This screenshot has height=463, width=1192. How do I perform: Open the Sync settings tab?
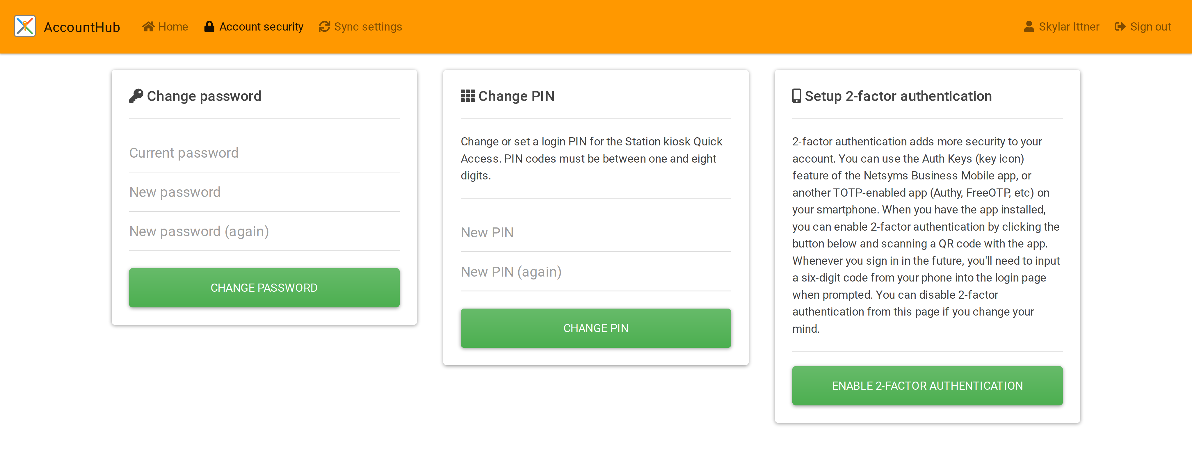(360, 26)
